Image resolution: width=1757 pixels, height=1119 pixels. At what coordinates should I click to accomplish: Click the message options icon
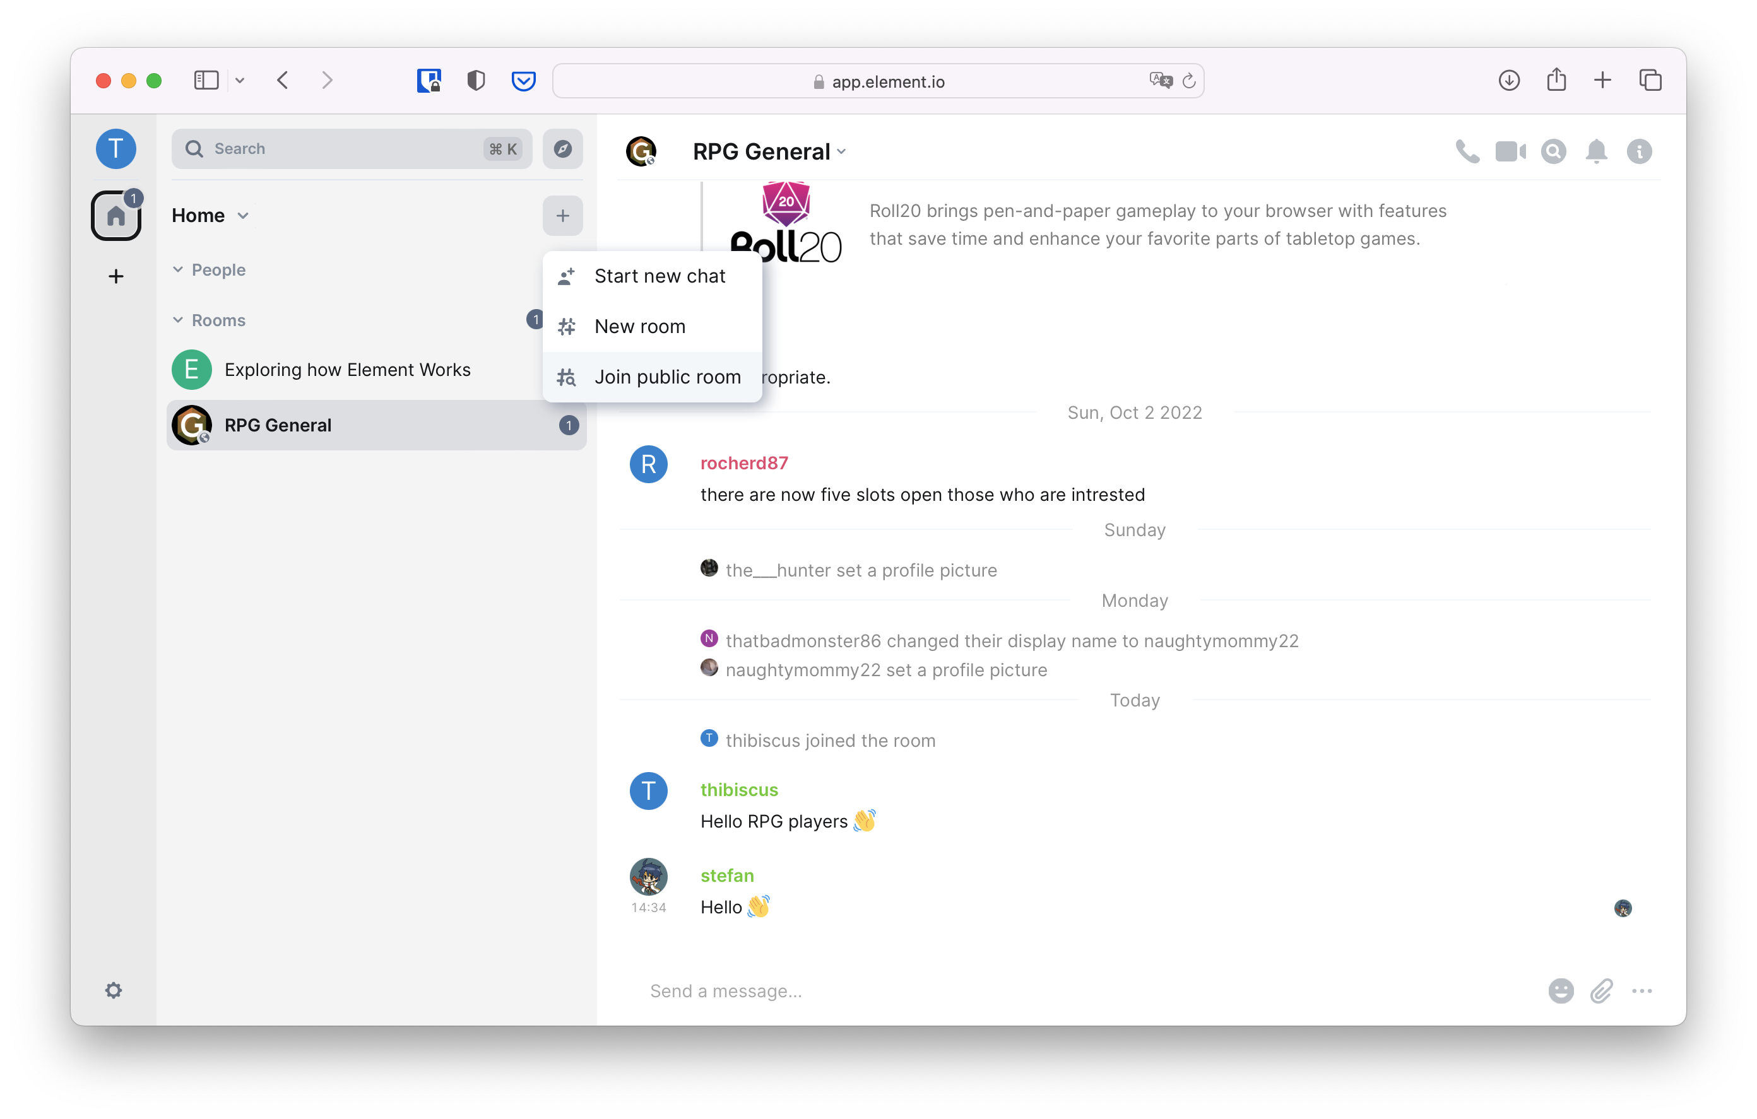pyautogui.click(x=1643, y=991)
